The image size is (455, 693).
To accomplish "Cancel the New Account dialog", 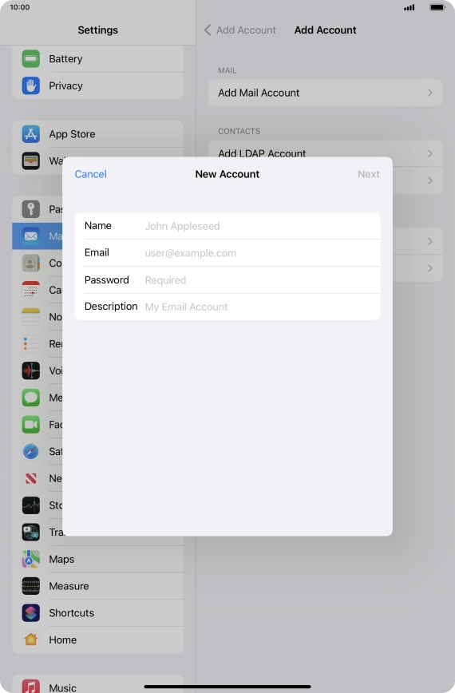I will click(x=90, y=174).
